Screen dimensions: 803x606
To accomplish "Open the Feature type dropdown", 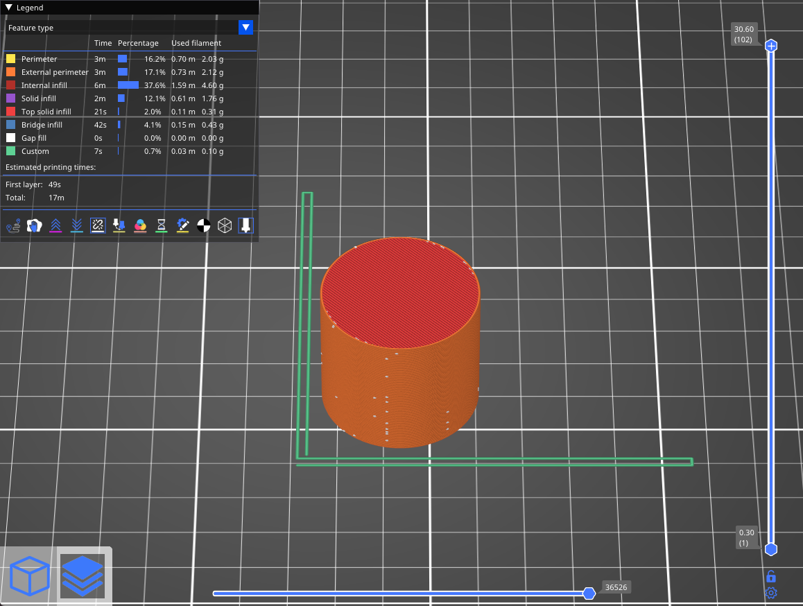I will pos(245,28).
